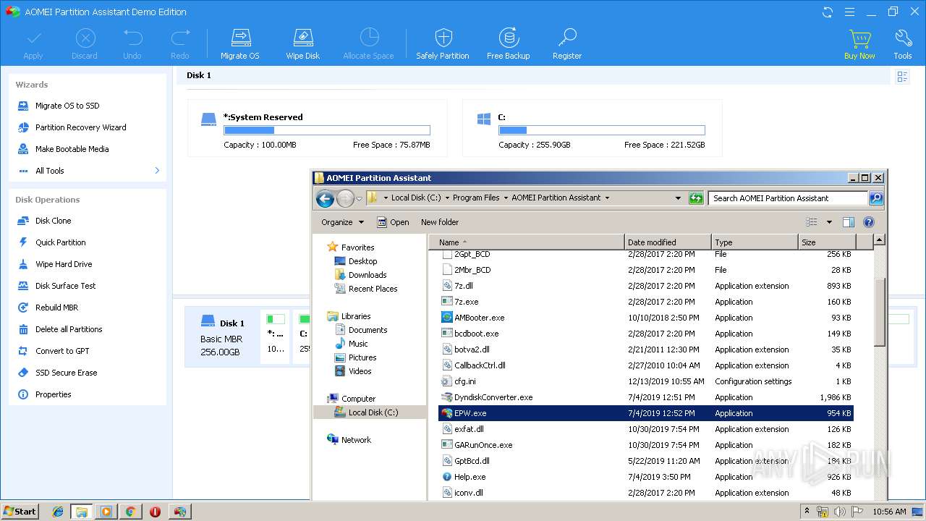
Task: Click in Search AOMEI Partition Assistant field
Action: (789, 198)
